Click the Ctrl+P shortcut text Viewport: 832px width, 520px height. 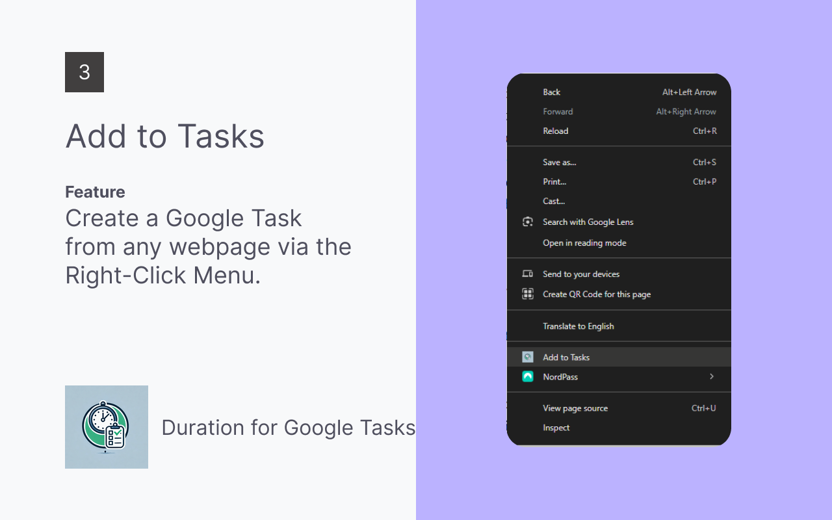coord(705,182)
